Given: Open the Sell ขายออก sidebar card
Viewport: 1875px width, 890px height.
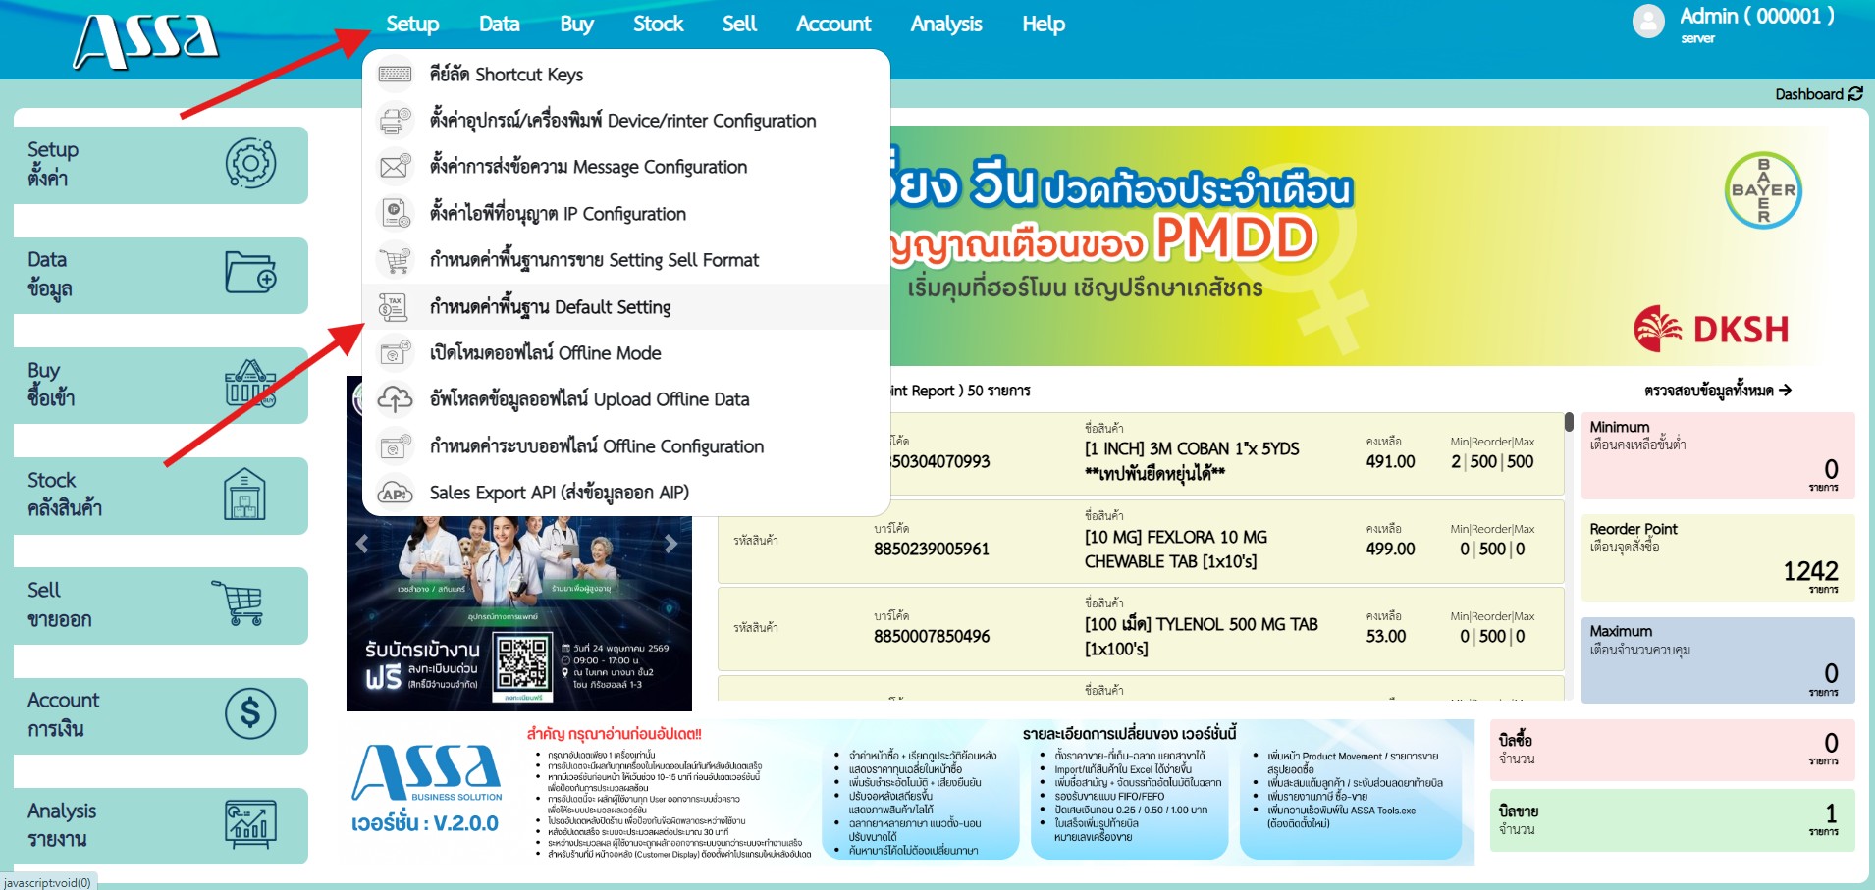Looking at the screenshot, I should tap(161, 605).
